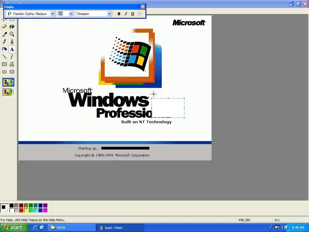Select the white color swatch

pyautogui.click(x=12, y=211)
